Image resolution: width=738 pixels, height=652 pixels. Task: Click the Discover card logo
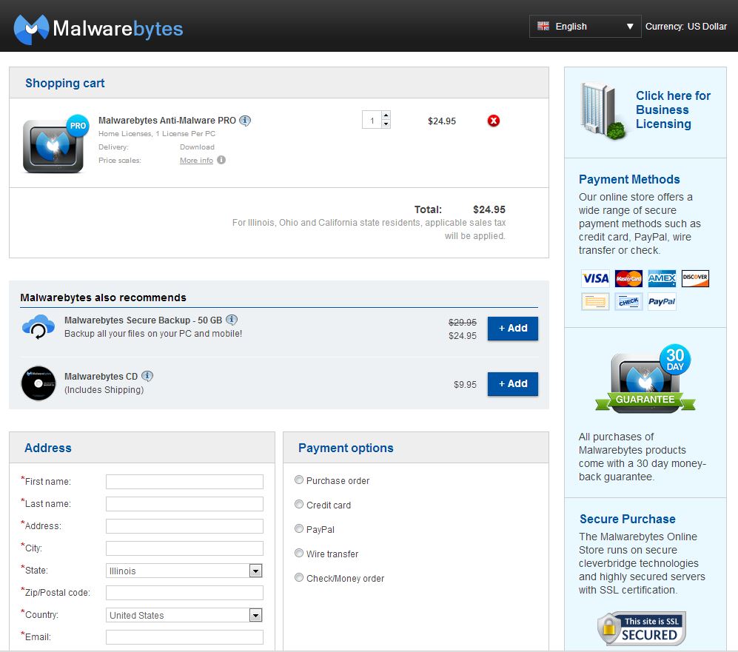point(695,278)
